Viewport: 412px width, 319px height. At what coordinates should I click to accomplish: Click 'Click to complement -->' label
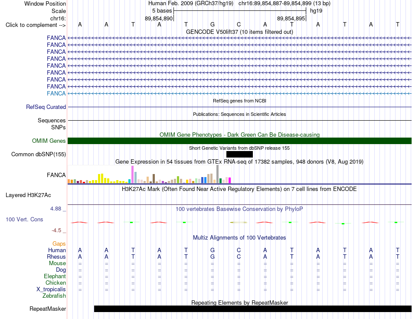pos(36,25)
